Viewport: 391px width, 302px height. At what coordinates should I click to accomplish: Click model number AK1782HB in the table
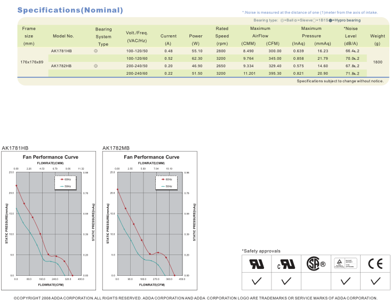tap(61, 66)
